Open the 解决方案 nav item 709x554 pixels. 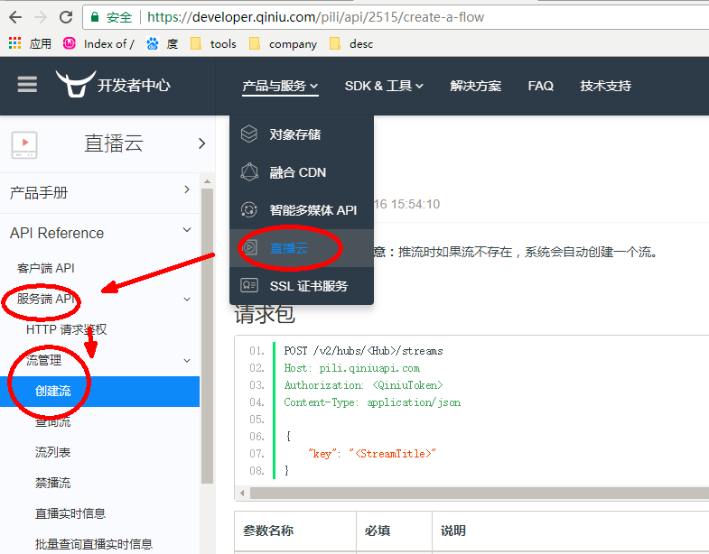click(475, 86)
